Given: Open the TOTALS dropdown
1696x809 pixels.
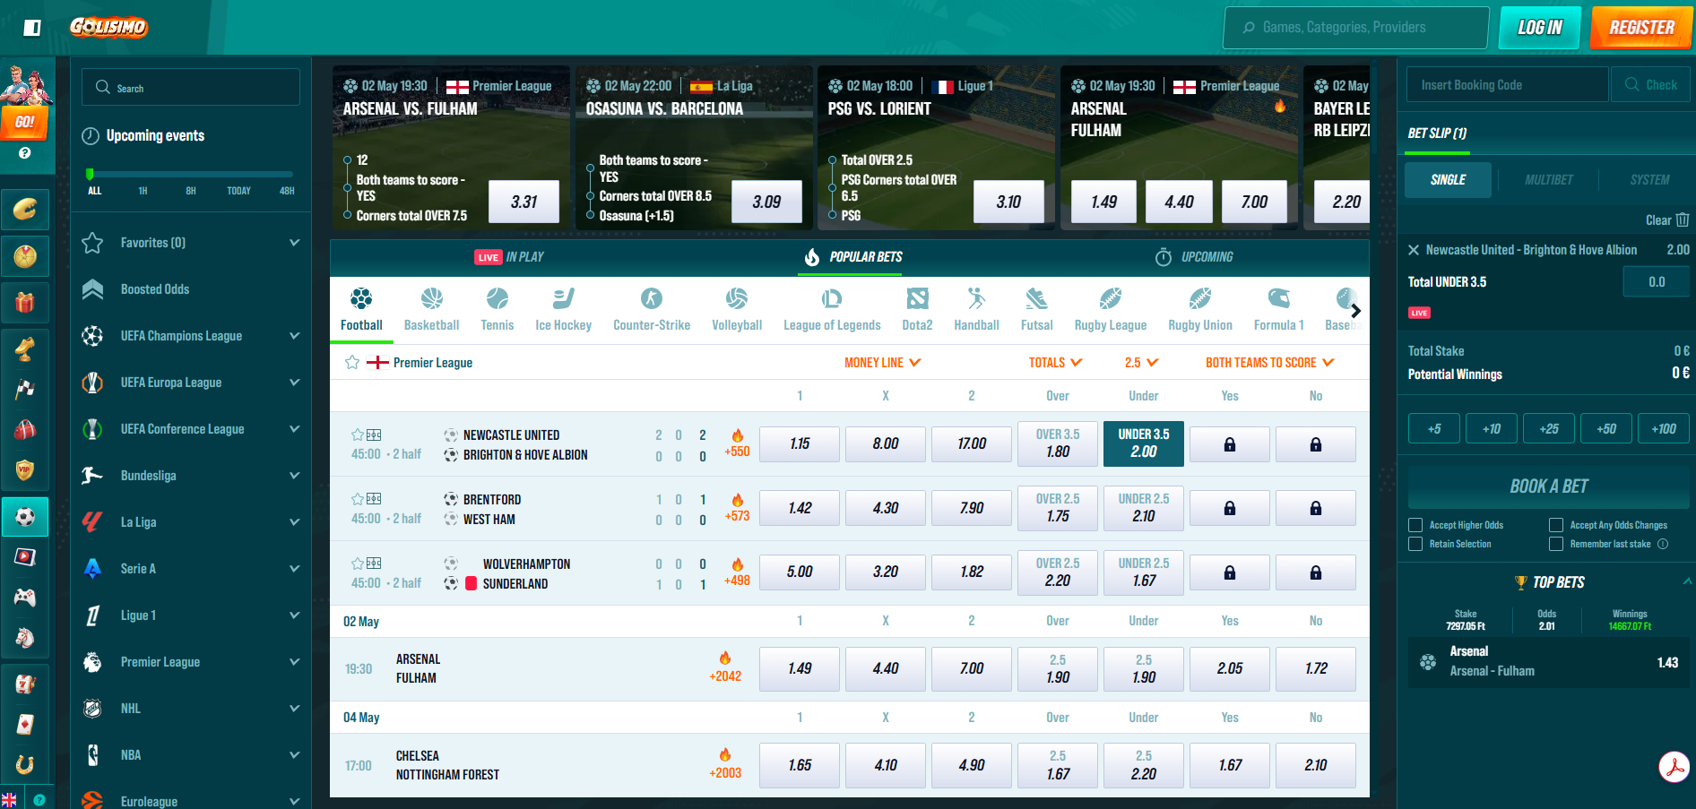Looking at the screenshot, I should pyautogui.click(x=1056, y=363).
